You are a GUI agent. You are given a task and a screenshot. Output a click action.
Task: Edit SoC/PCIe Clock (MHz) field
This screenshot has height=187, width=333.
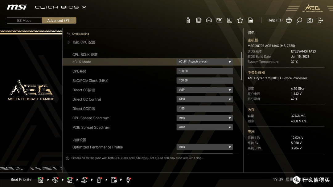coord(204,81)
